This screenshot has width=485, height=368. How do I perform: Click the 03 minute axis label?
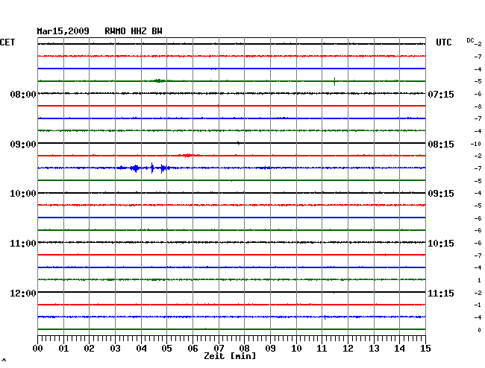click(115, 349)
